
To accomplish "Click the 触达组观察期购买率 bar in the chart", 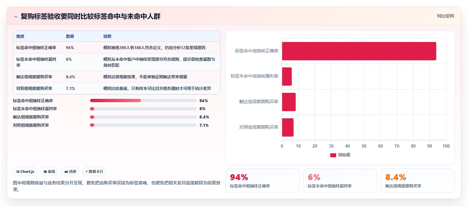I will pos(289,102).
